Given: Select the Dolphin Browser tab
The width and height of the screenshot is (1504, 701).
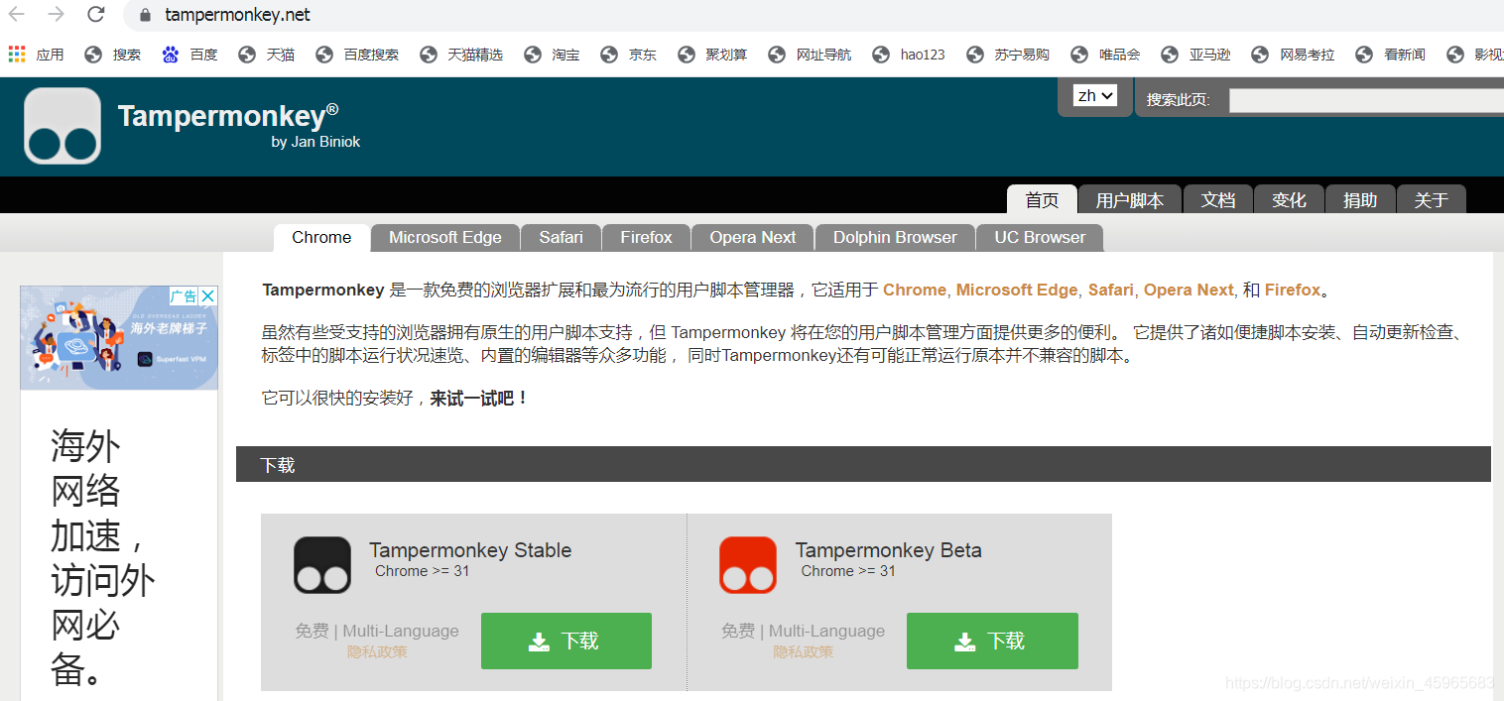Looking at the screenshot, I should point(895,238).
